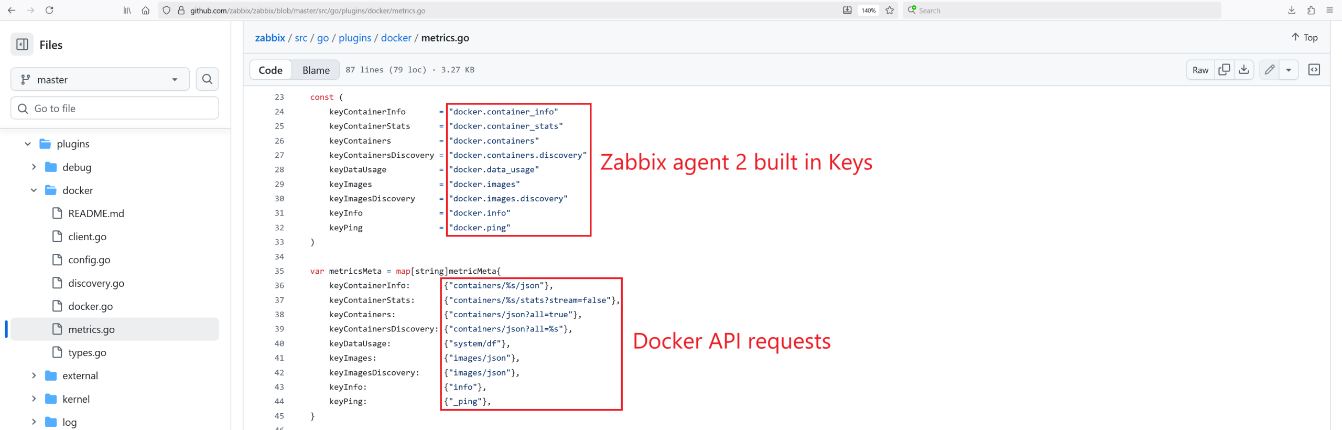Screen dimensions: 1342x430
Task: Open the plugins breadcrumb link
Action: coord(354,38)
